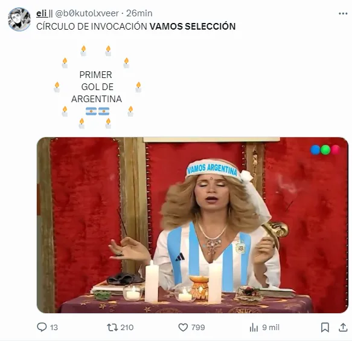
Task: Visit the @b0kutolxveer handle
Action: click(x=87, y=13)
